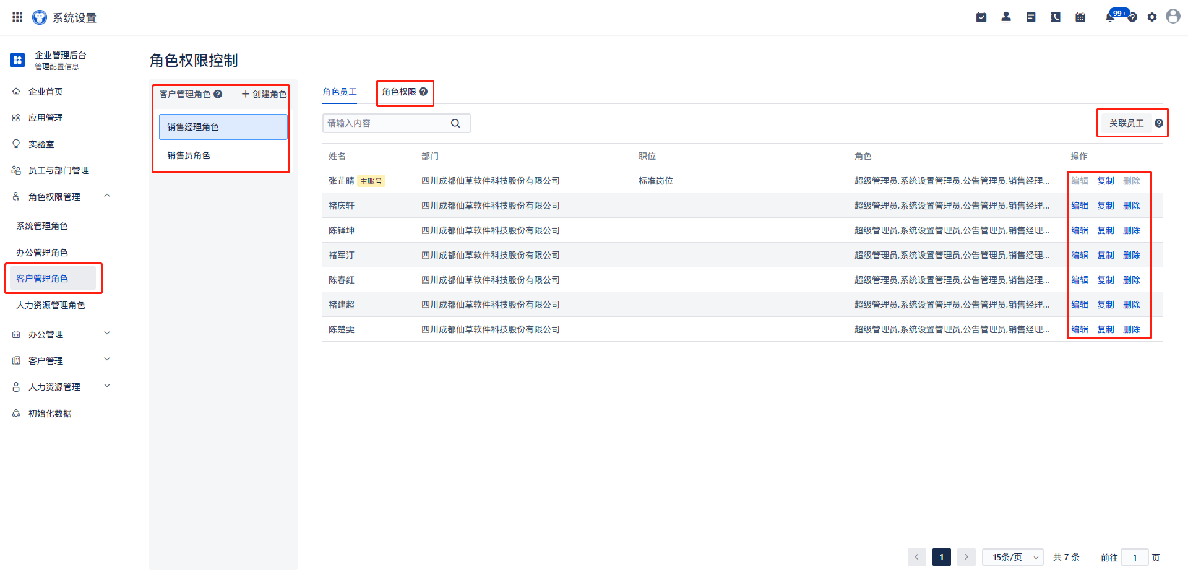Viewport: 1188px width, 580px height.
Task: Click the home icon beside 企业首页
Action: coord(16,92)
